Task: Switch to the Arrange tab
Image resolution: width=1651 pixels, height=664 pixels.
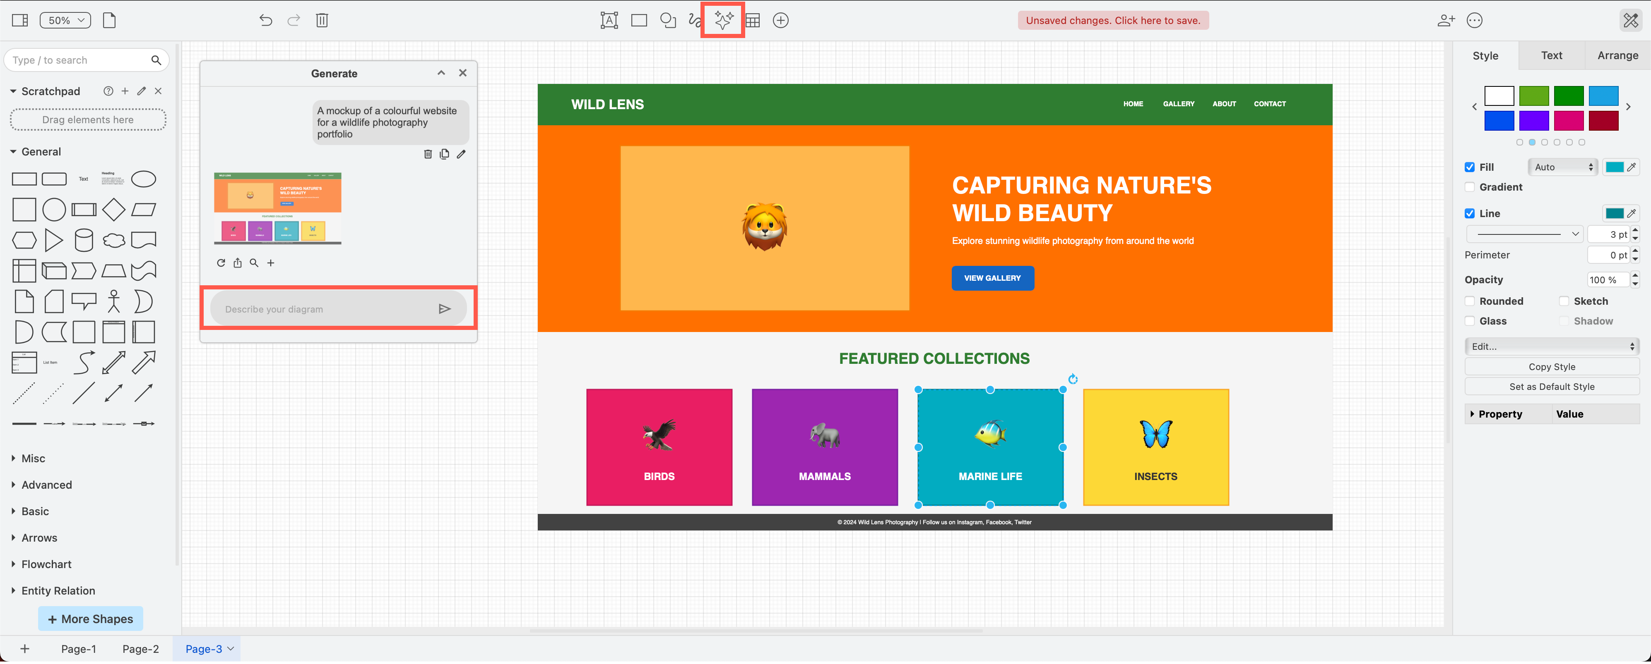Action: (x=1617, y=55)
